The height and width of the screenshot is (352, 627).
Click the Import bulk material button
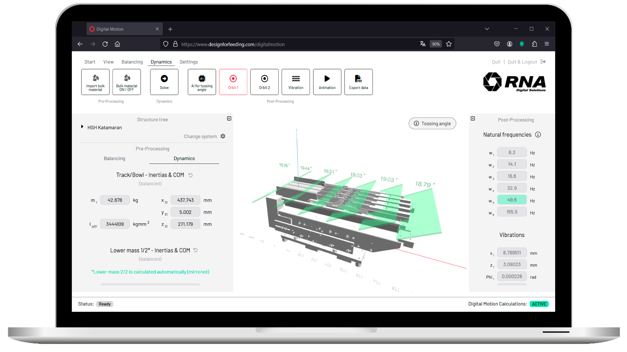point(95,82)
